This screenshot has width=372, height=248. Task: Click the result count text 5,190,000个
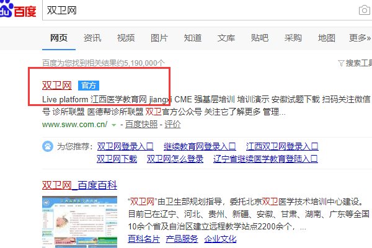tap(144, 63)
